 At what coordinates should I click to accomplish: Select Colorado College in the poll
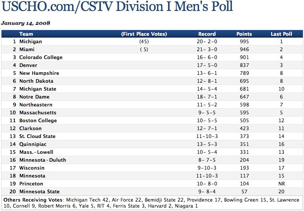pos(41,58)
